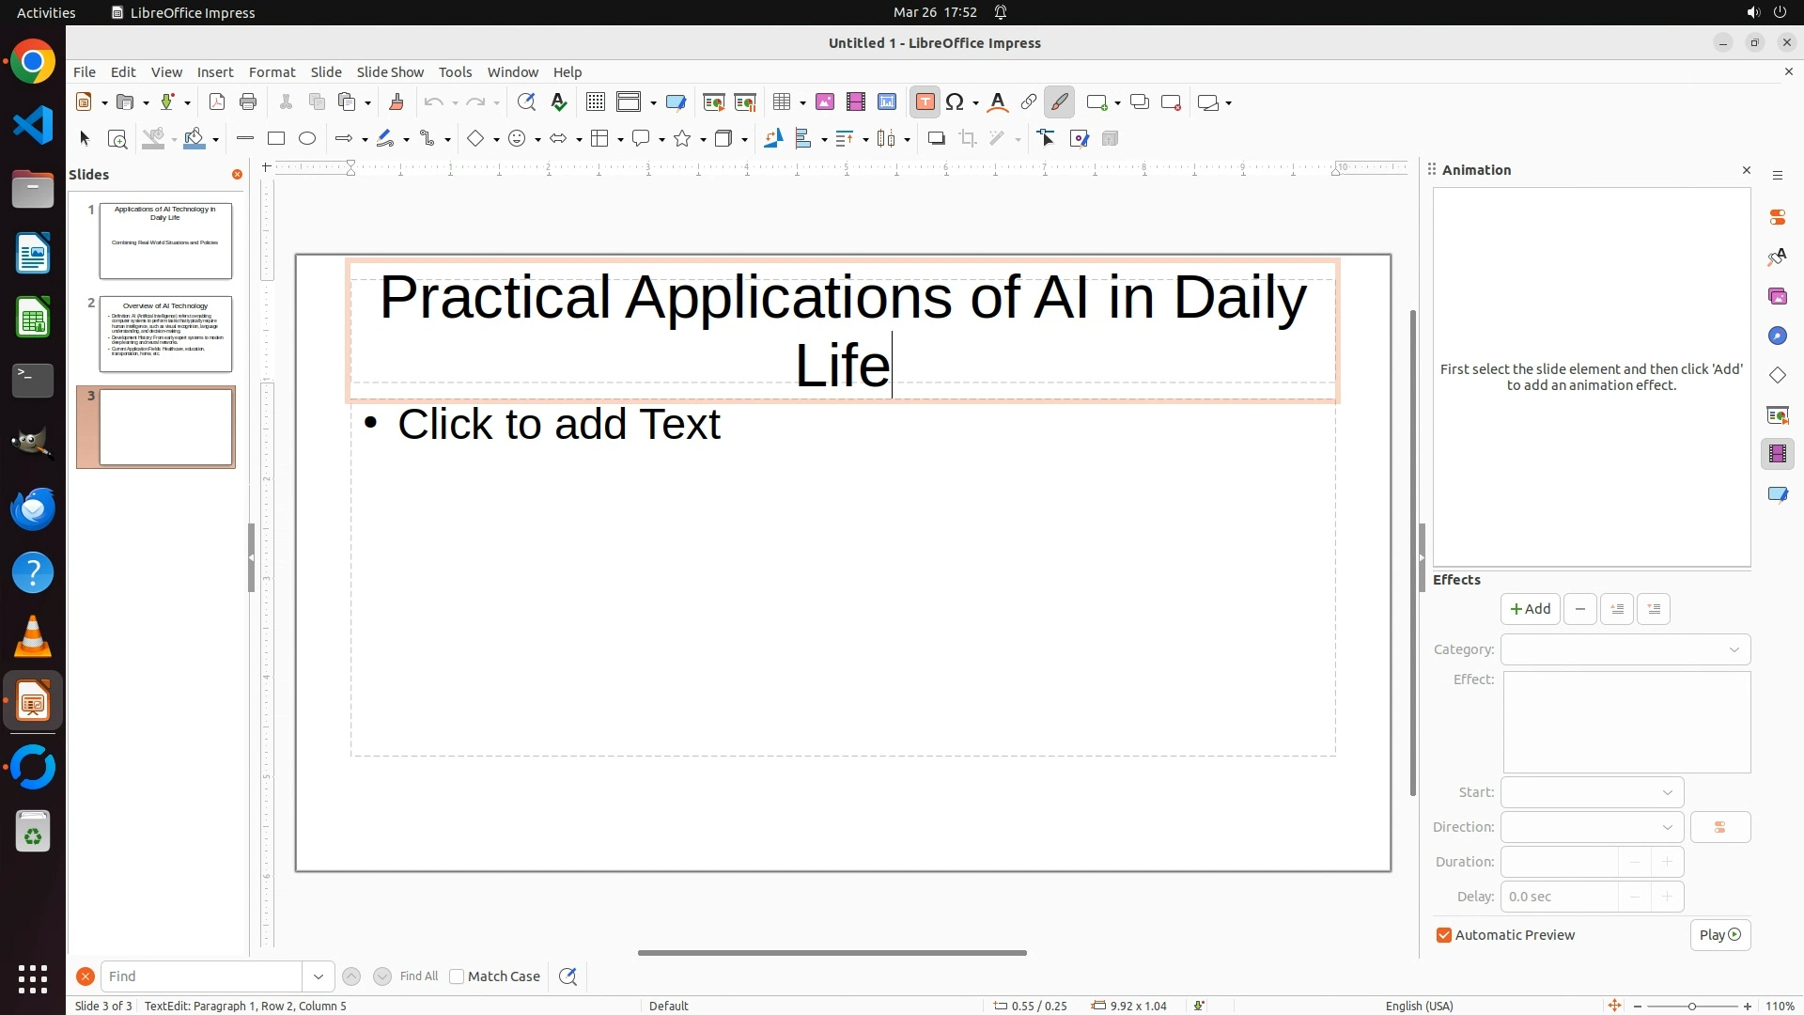Enable the Match Case checkbox
1804x1015 pixels.
pos(457,976)
